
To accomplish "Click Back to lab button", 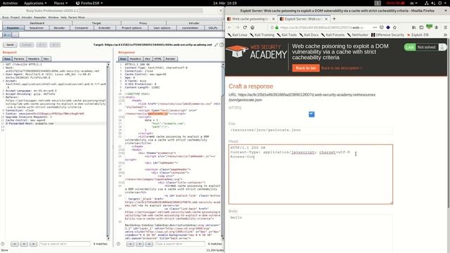I will (306, 68).
